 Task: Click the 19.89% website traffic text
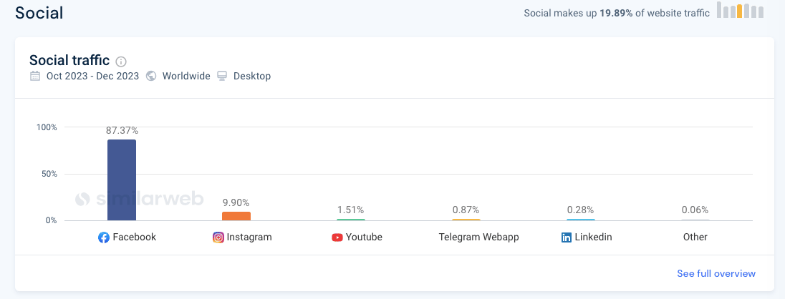point(616,13)
